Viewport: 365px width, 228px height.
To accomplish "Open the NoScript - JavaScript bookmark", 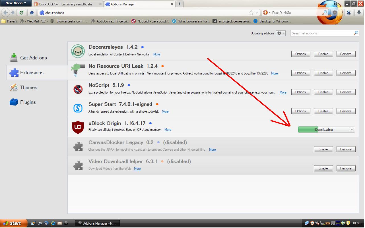I will point(150,21).
